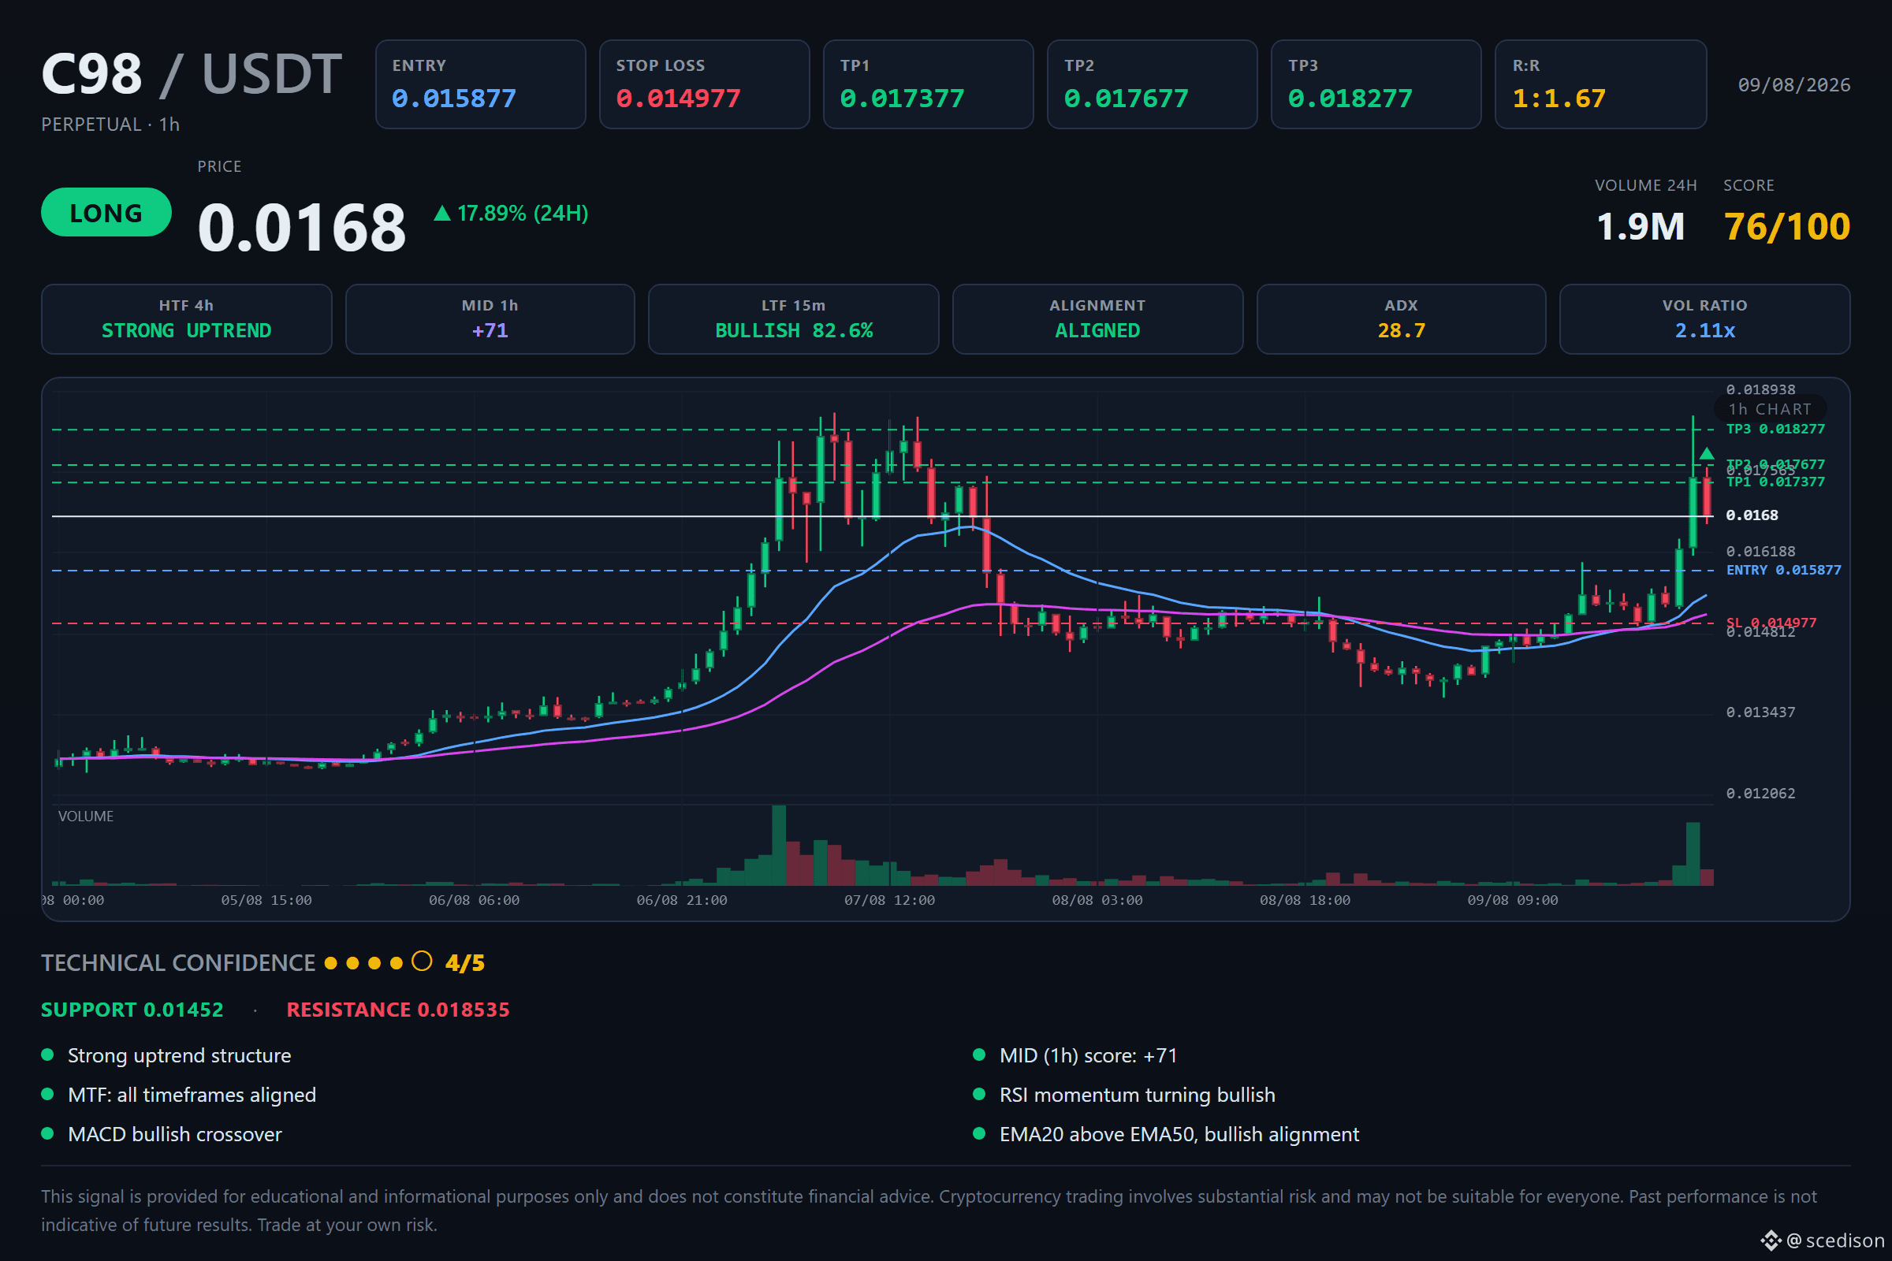Click "MTF: all timeframes aligned" bullet
Viewport: 1892px width, 1261px height.
192,1095
